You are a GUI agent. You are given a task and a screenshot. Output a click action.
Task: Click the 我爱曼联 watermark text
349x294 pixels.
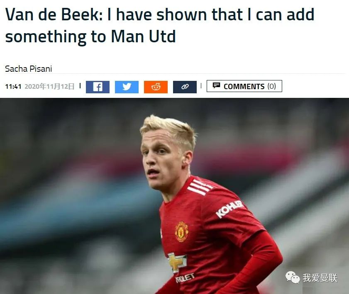pyautogui.click(x=320, y=278)
